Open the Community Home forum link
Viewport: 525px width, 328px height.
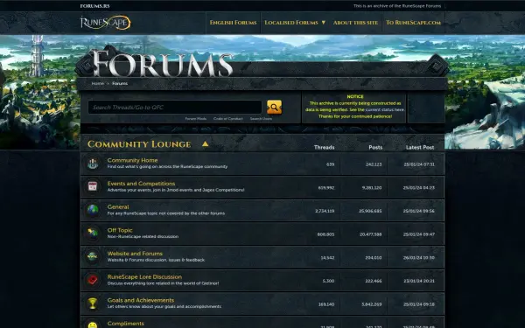[x=133, y=160]
